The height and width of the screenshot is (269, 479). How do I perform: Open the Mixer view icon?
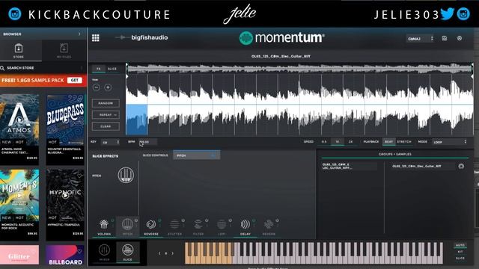click(104, 250)
